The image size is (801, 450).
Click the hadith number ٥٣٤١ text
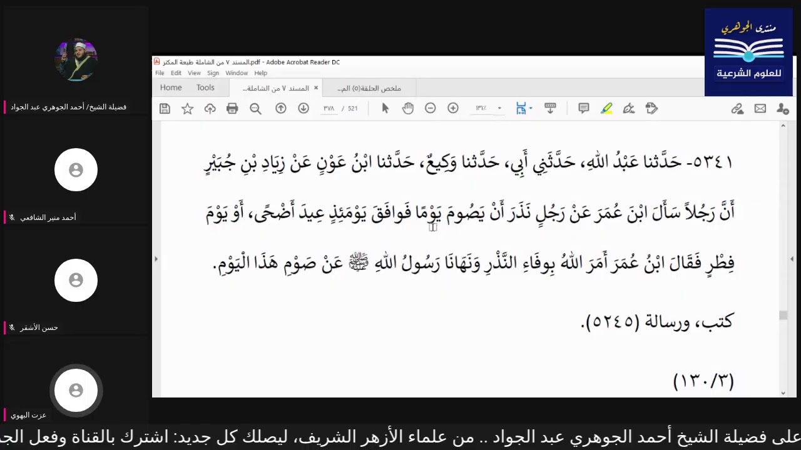[712, 162]
